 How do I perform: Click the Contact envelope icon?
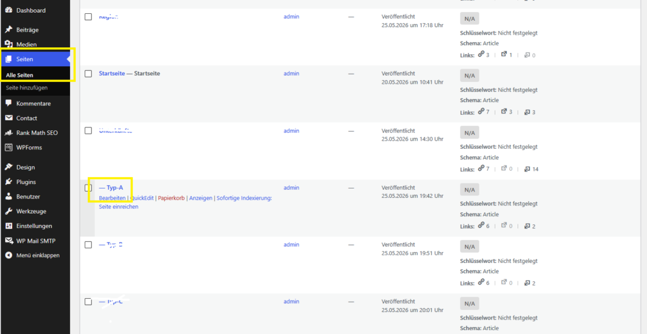coord(9,118)
